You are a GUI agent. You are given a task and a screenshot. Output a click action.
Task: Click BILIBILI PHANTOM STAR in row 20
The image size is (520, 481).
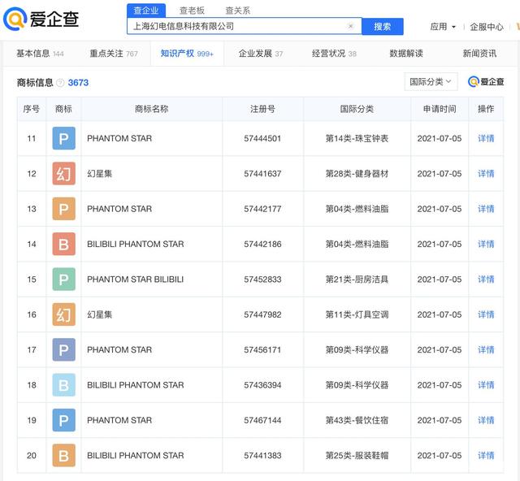136,456
